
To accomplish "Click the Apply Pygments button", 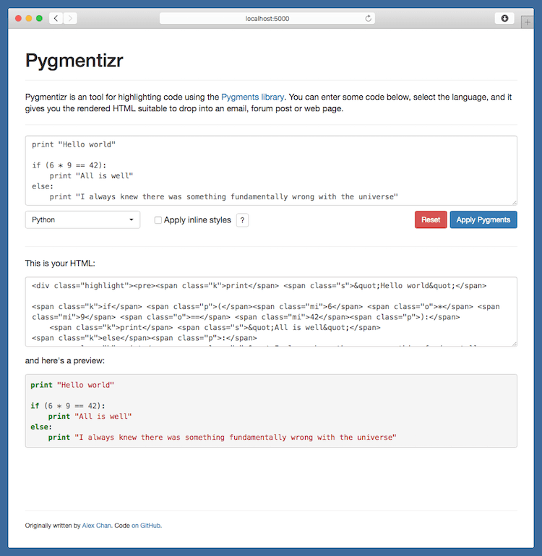I will pos(483,220).
